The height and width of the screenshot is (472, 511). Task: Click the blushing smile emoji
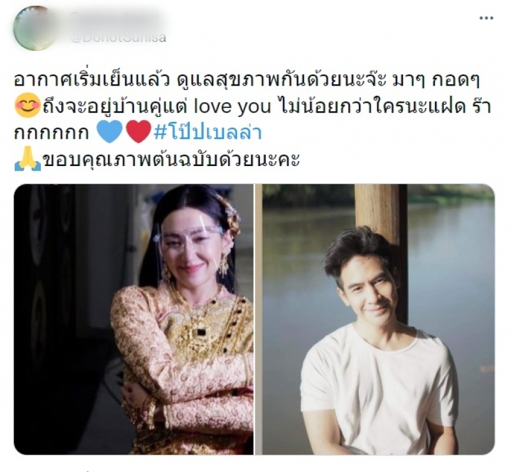(27, 105)
